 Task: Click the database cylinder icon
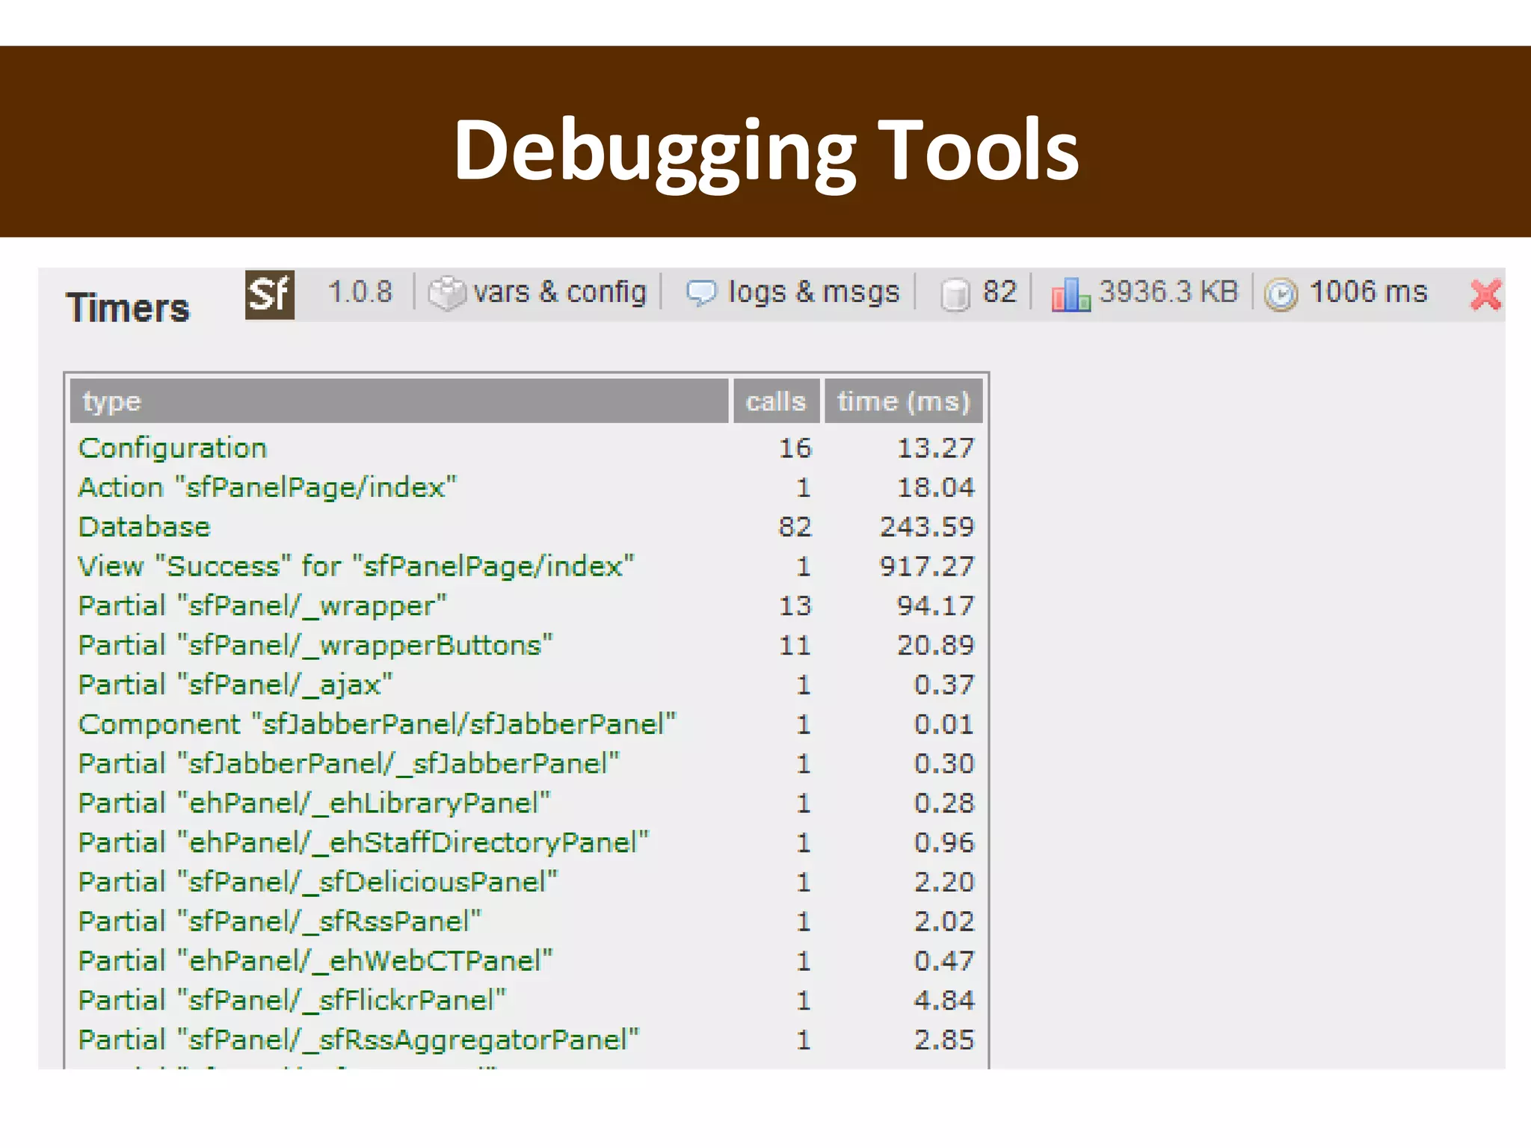[955, 294]
